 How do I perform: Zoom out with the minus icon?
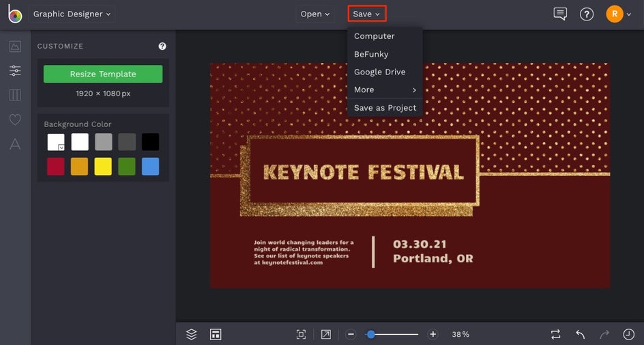coord(351,334)
